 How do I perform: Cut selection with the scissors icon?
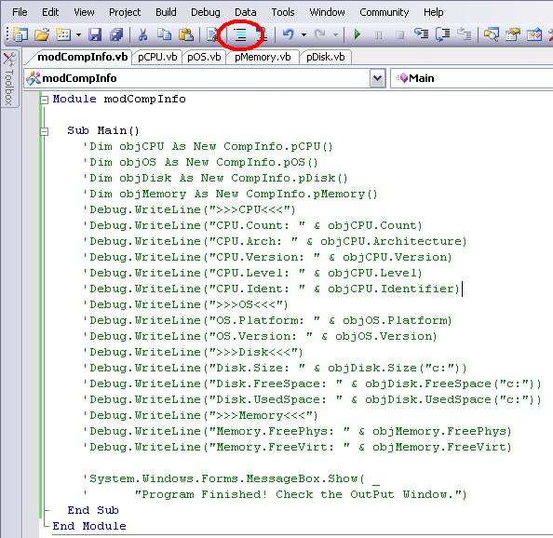142,34
